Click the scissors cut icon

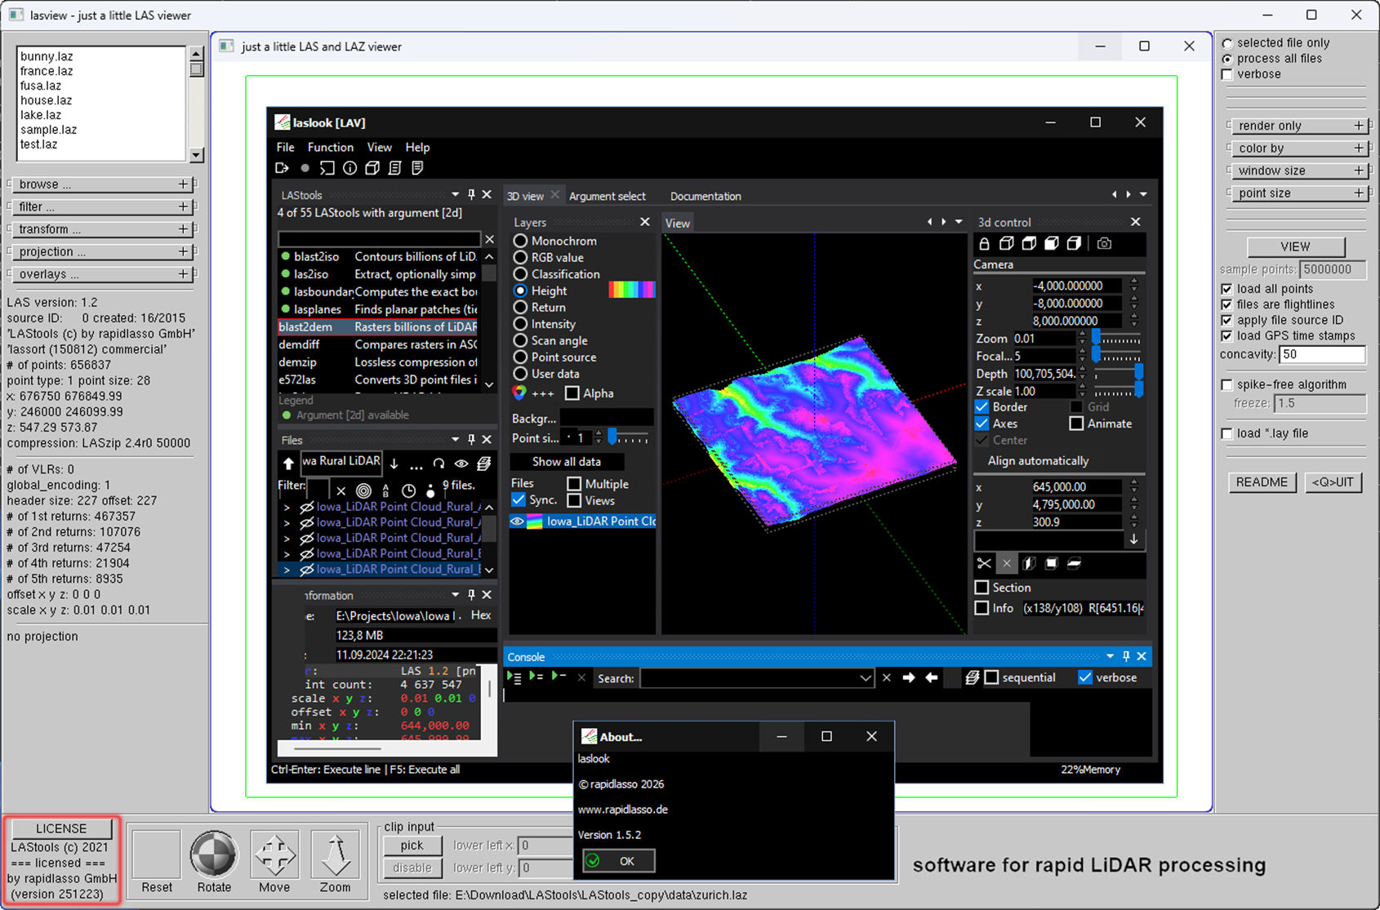coord(984,563)
